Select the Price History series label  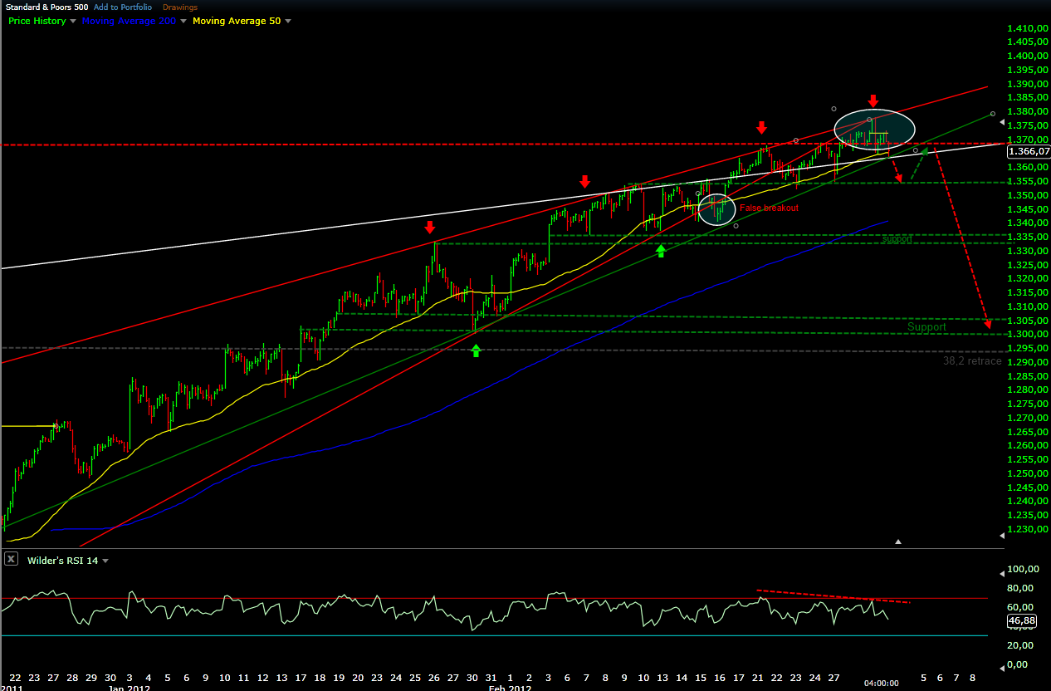click(x=37, y=21)
